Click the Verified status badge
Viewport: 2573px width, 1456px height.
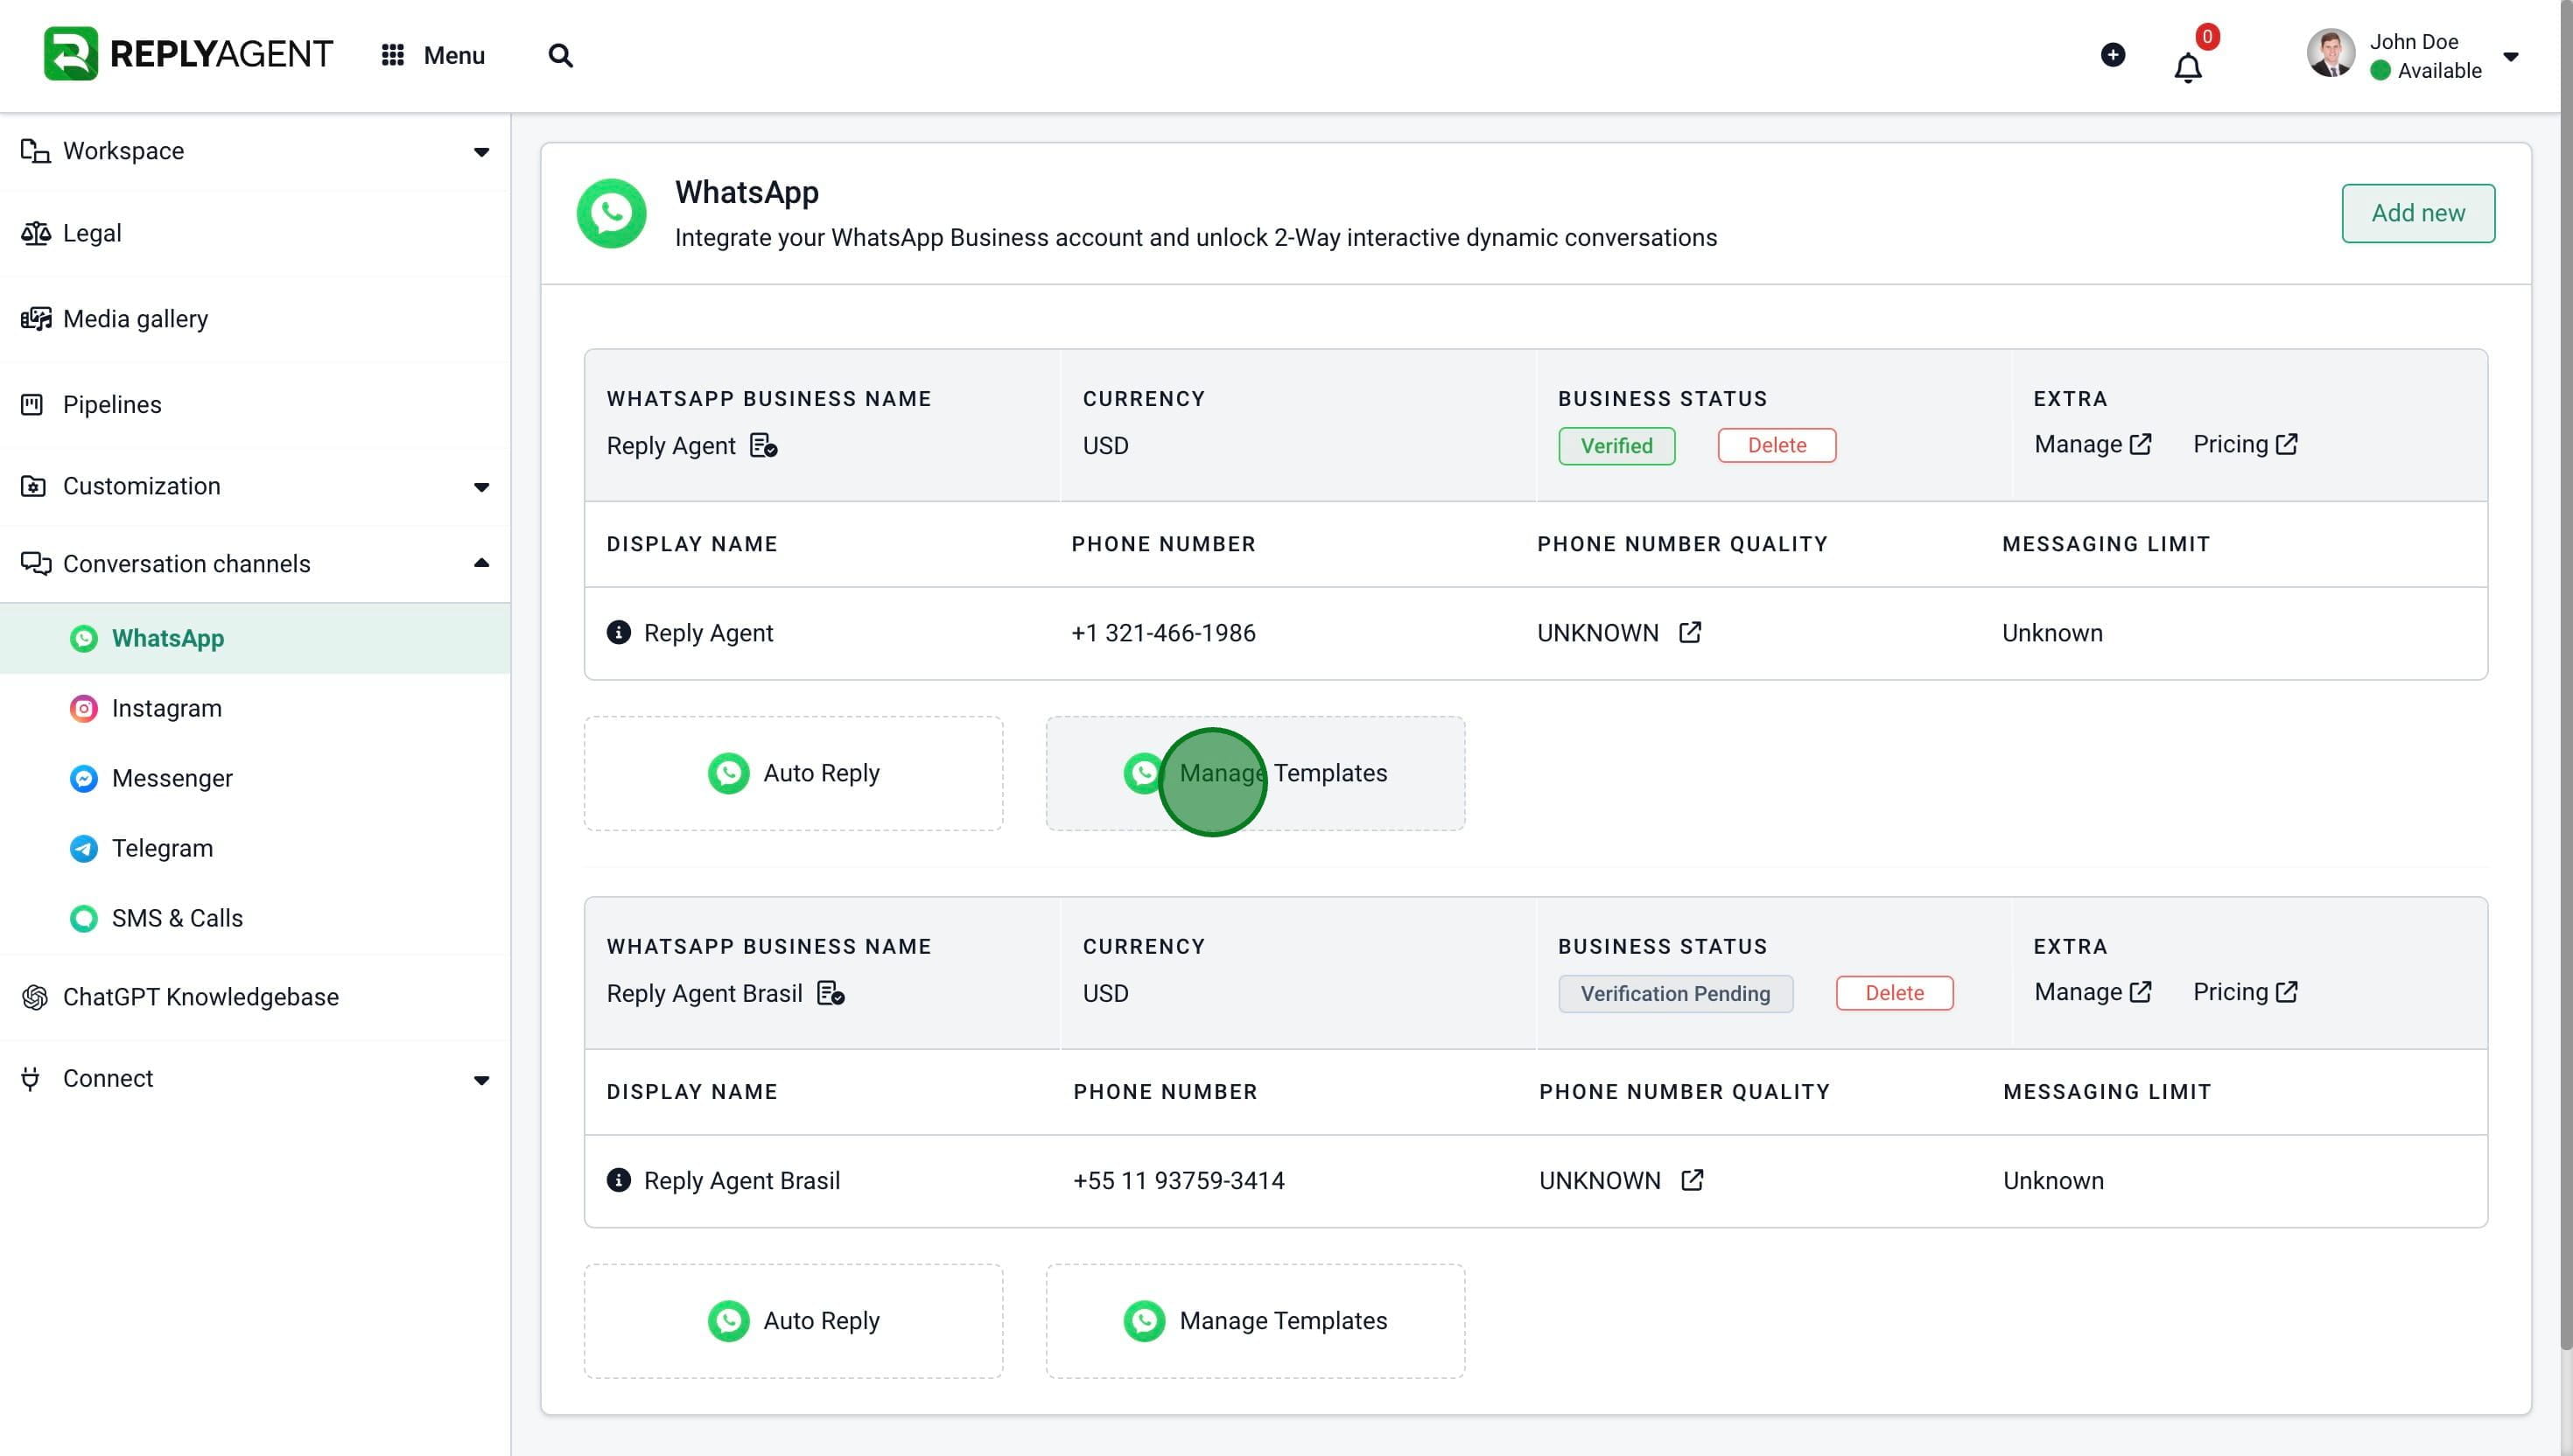click(1616, 446)
